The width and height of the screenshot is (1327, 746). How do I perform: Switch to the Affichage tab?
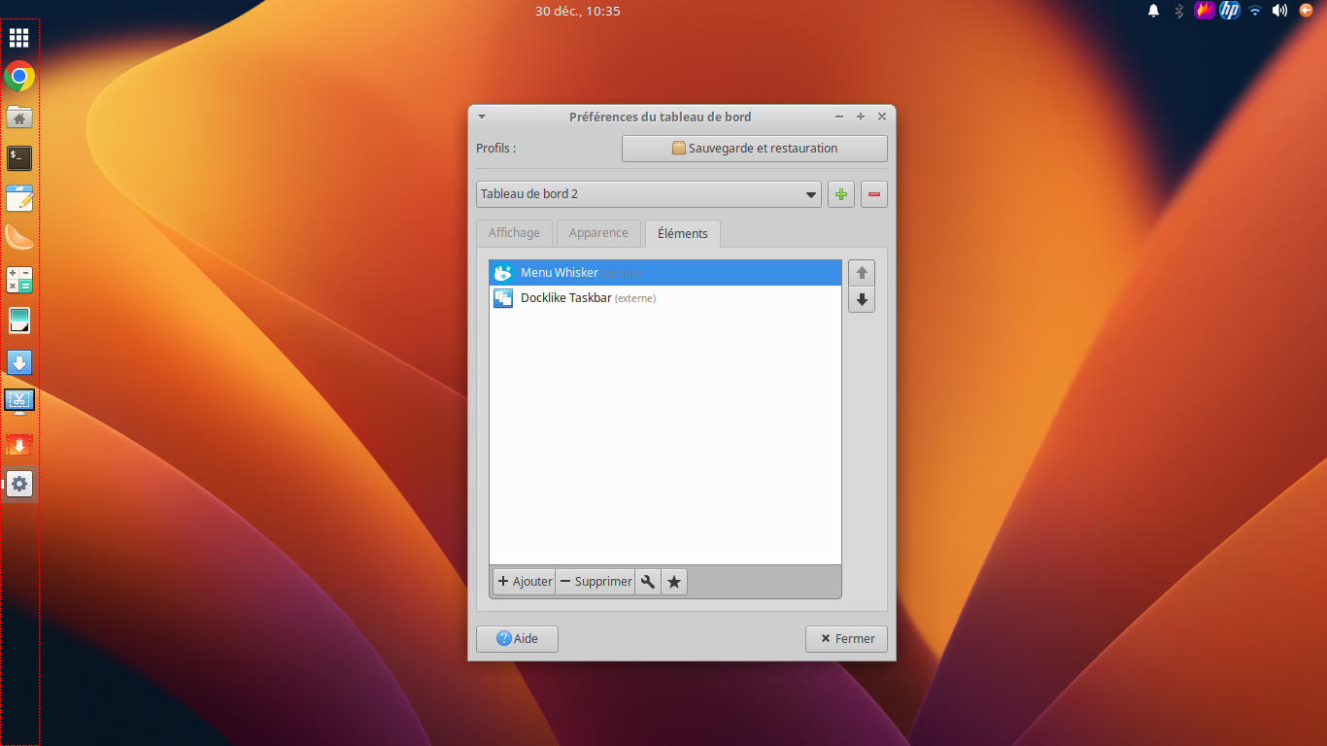pyautogui.click(x=514, y=233)
